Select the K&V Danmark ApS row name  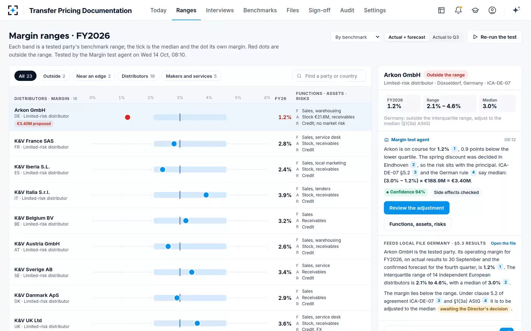pos(37,295)
